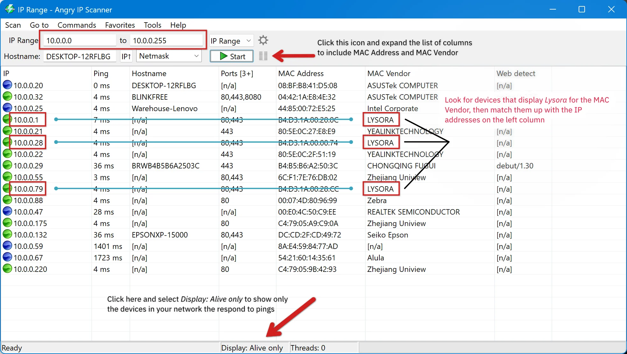Viewport: 627px width, 354px height.
Task: Click vendor Alula
Action: pyautogui.click(x=376, y=258)
